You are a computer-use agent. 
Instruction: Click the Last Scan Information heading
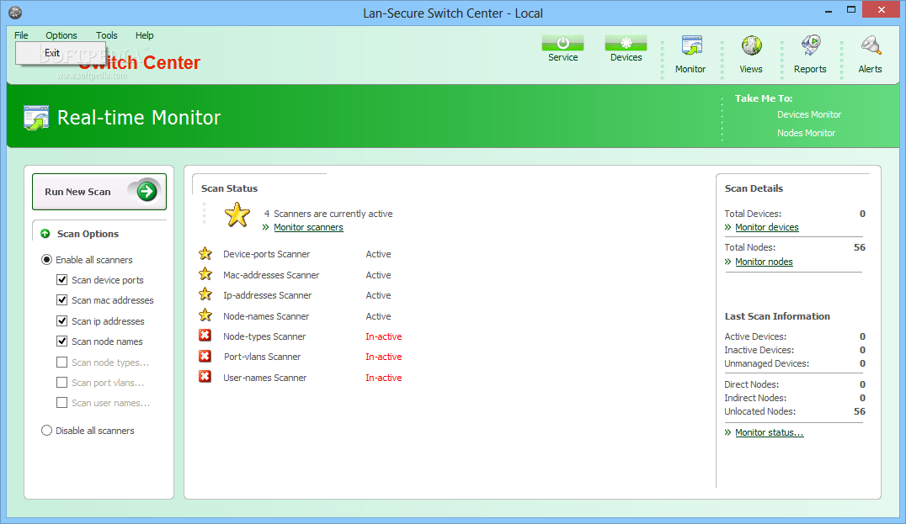(x=777, y=316)
